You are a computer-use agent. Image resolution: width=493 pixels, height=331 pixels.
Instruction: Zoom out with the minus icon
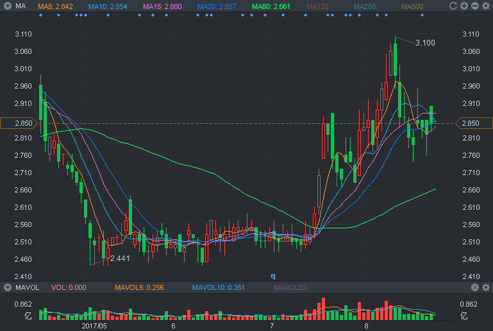475,6
